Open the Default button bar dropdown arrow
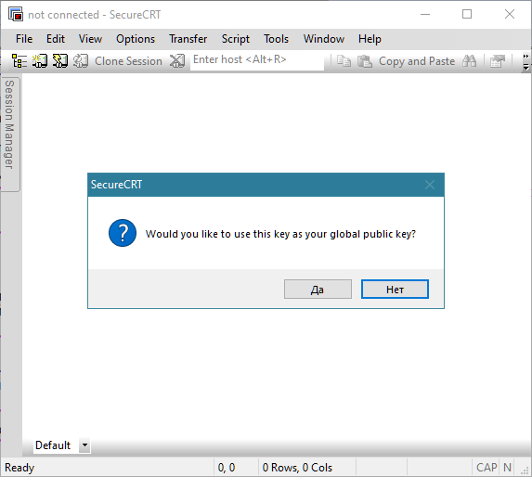The width and height of the screenshot is (532, 477). 84,445
